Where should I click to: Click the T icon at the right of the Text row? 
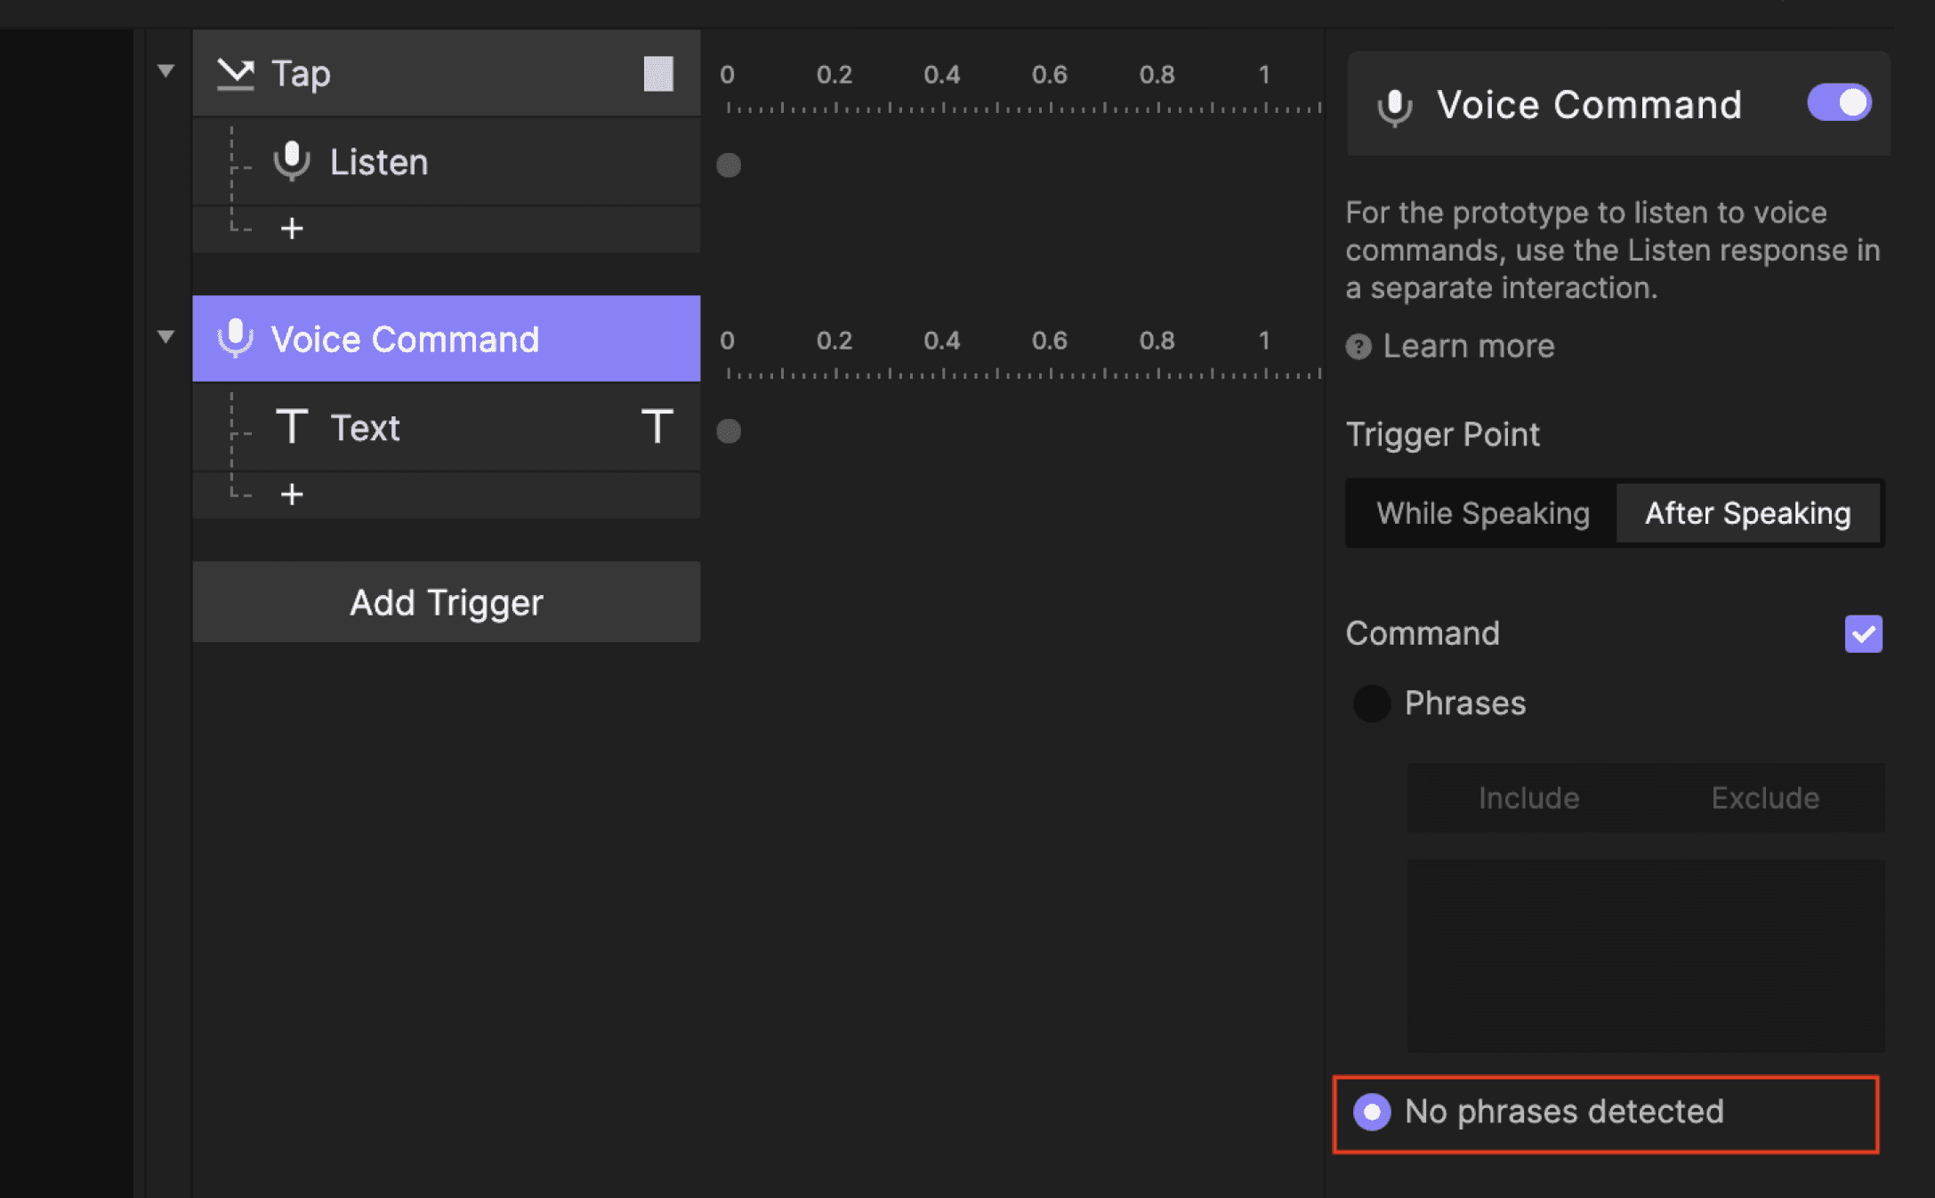(x=657, y=427)
